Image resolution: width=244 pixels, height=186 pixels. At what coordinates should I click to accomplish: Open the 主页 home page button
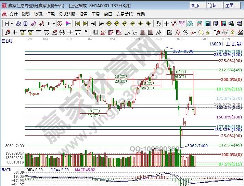pos(229,5)
